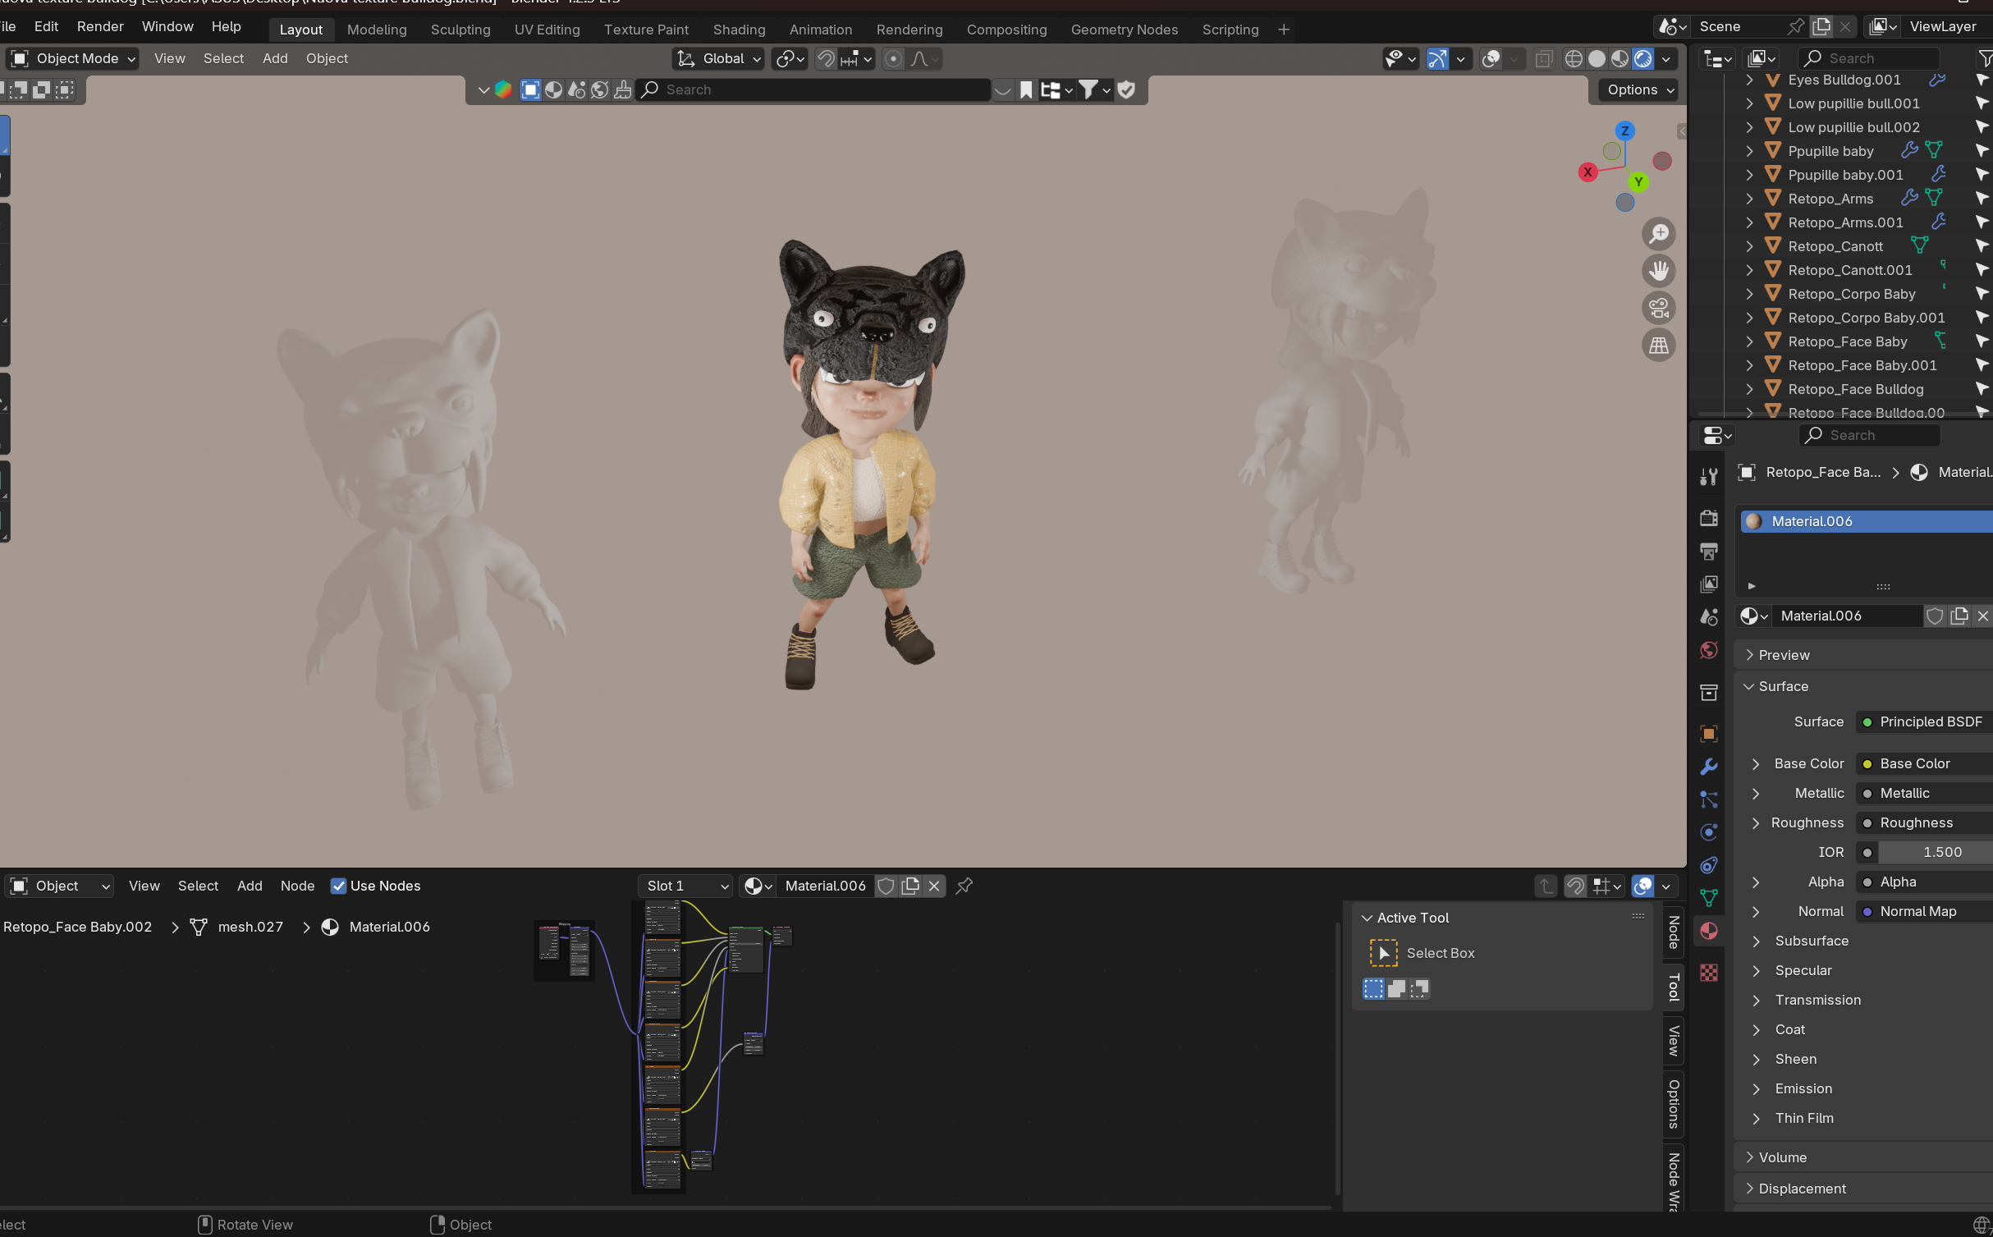Viewport: 1993px width, 1237px height.
Task: Click the Z axis on navigation gizmo
Action: 1624,131
